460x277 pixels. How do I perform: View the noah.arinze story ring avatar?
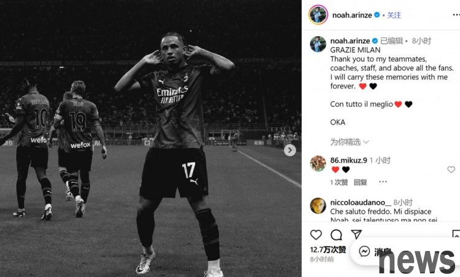(318, 15)
